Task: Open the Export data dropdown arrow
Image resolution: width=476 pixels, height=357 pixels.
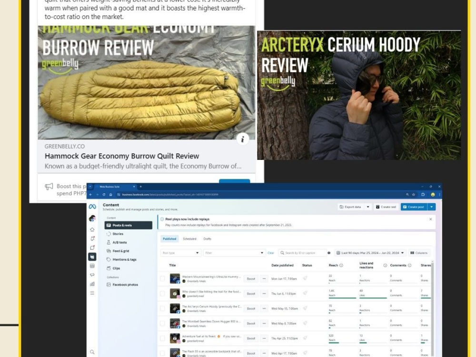Action: [368, 207]
